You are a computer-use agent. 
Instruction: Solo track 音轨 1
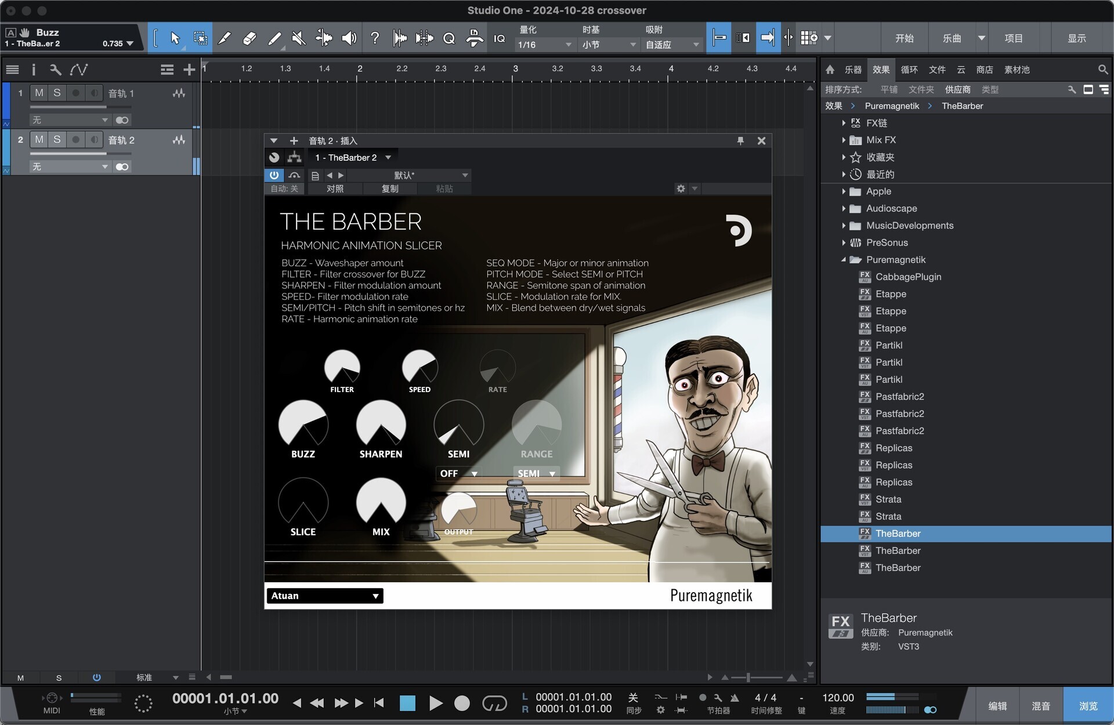click(x=57, y=93)
